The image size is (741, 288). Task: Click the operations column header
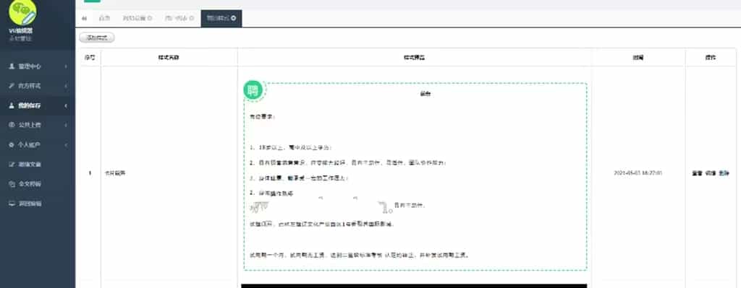tap(711, 58)
